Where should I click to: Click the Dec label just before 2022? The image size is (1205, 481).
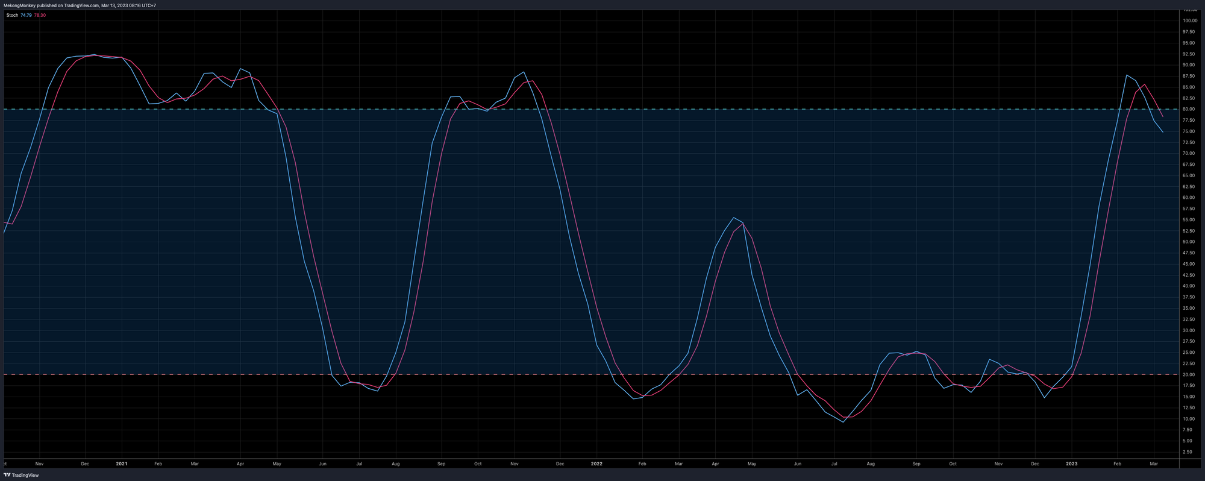pos(560,464)
